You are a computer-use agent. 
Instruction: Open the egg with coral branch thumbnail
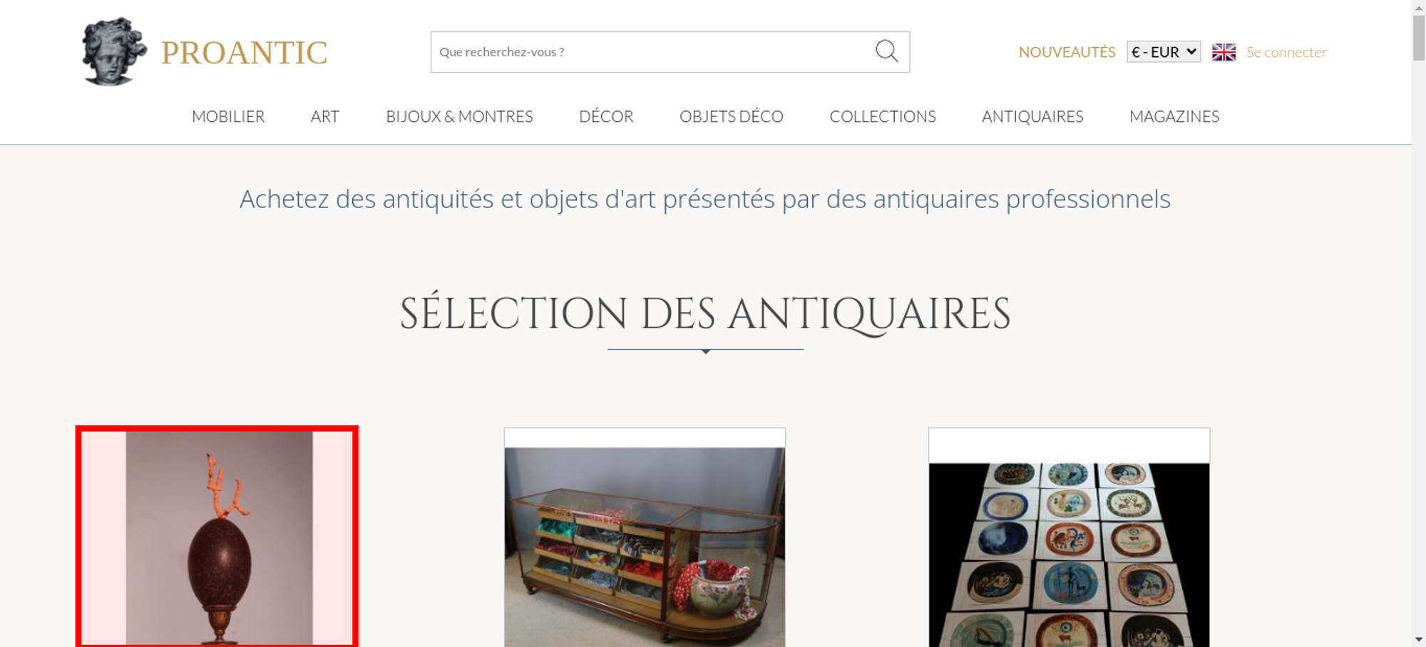217,537
